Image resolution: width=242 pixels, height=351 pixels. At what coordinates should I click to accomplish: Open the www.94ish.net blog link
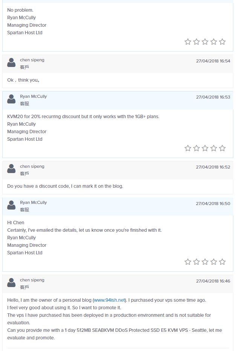pos(109,300)
